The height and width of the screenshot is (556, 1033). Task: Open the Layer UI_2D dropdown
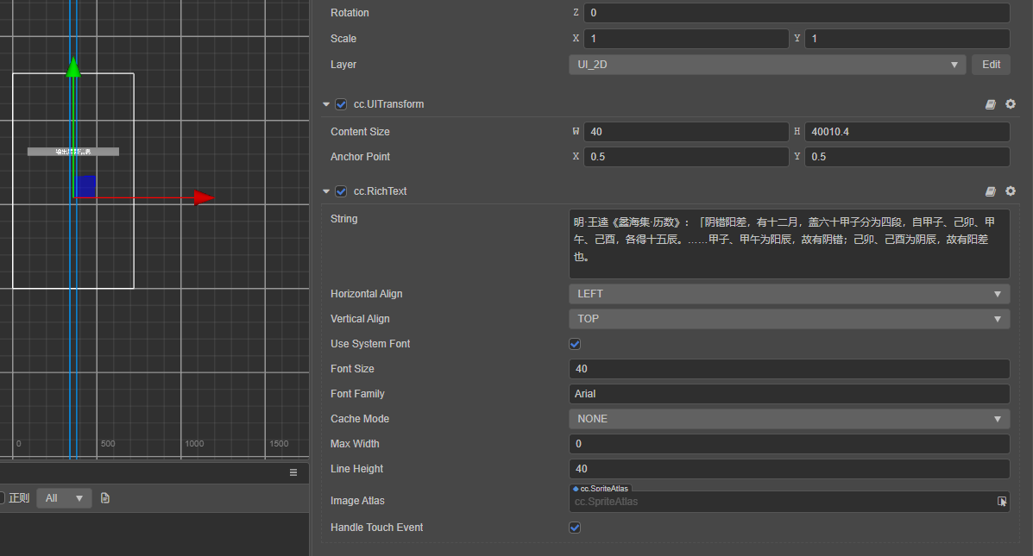(767, 65)
